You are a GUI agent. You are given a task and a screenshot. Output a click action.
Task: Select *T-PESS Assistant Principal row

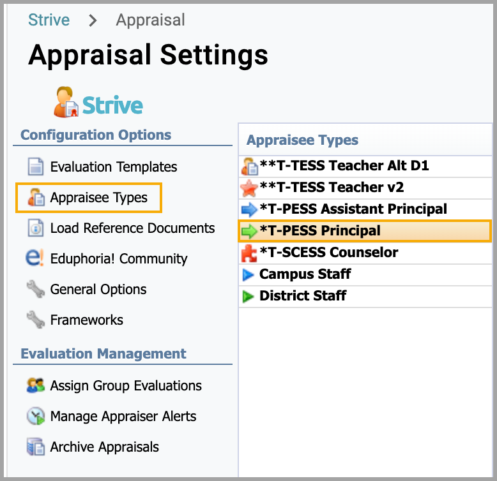(365, 209)
